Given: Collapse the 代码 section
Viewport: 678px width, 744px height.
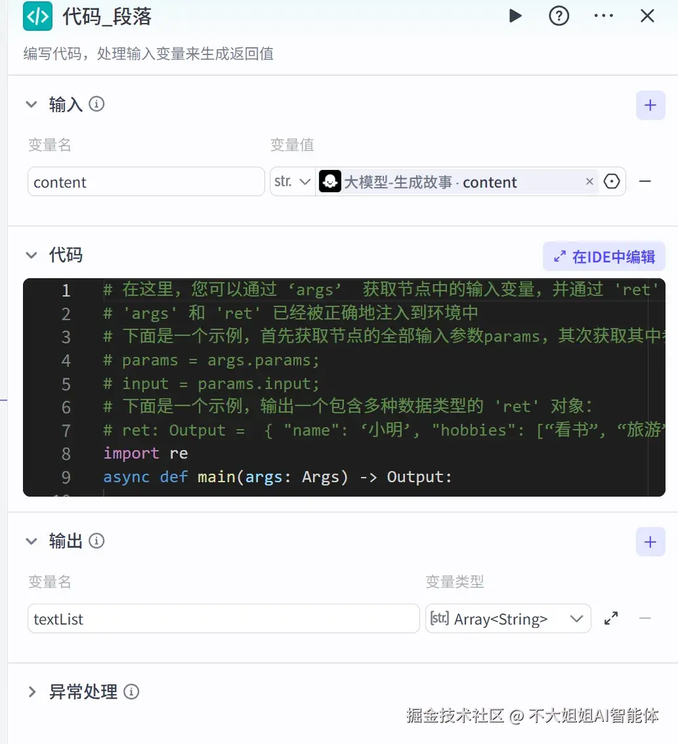Looking at the screenshot, I should point(31,255).
